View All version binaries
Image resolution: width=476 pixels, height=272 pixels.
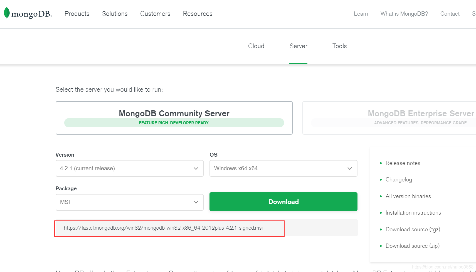click(x=408, y=196)
